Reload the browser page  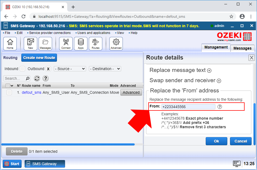23,16
